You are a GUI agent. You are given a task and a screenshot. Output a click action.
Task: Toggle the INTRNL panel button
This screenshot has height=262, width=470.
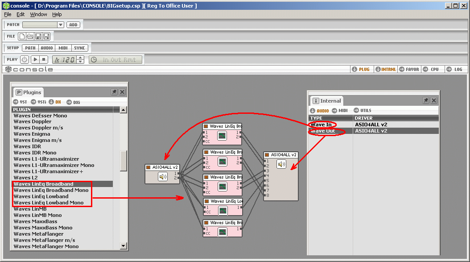point(386,69)
